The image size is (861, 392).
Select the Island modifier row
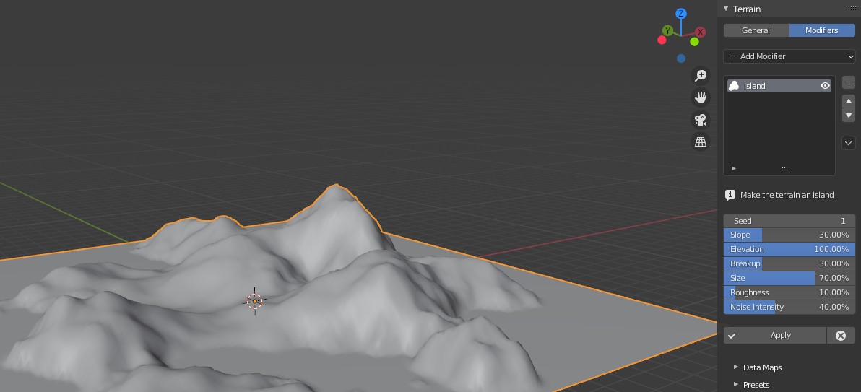pos(779,86)
